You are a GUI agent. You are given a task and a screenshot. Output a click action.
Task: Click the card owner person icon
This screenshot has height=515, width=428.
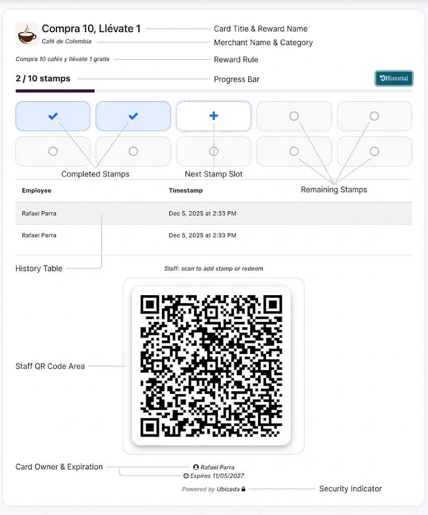(x=196, y=467)
